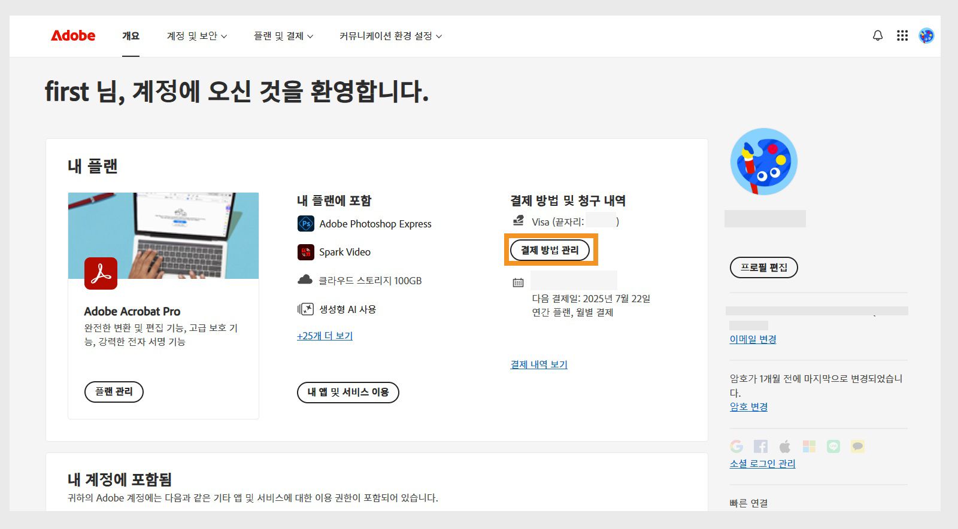
Task: Open the 소셜 로그인 관리 link
Action: (x=762, y=464)
